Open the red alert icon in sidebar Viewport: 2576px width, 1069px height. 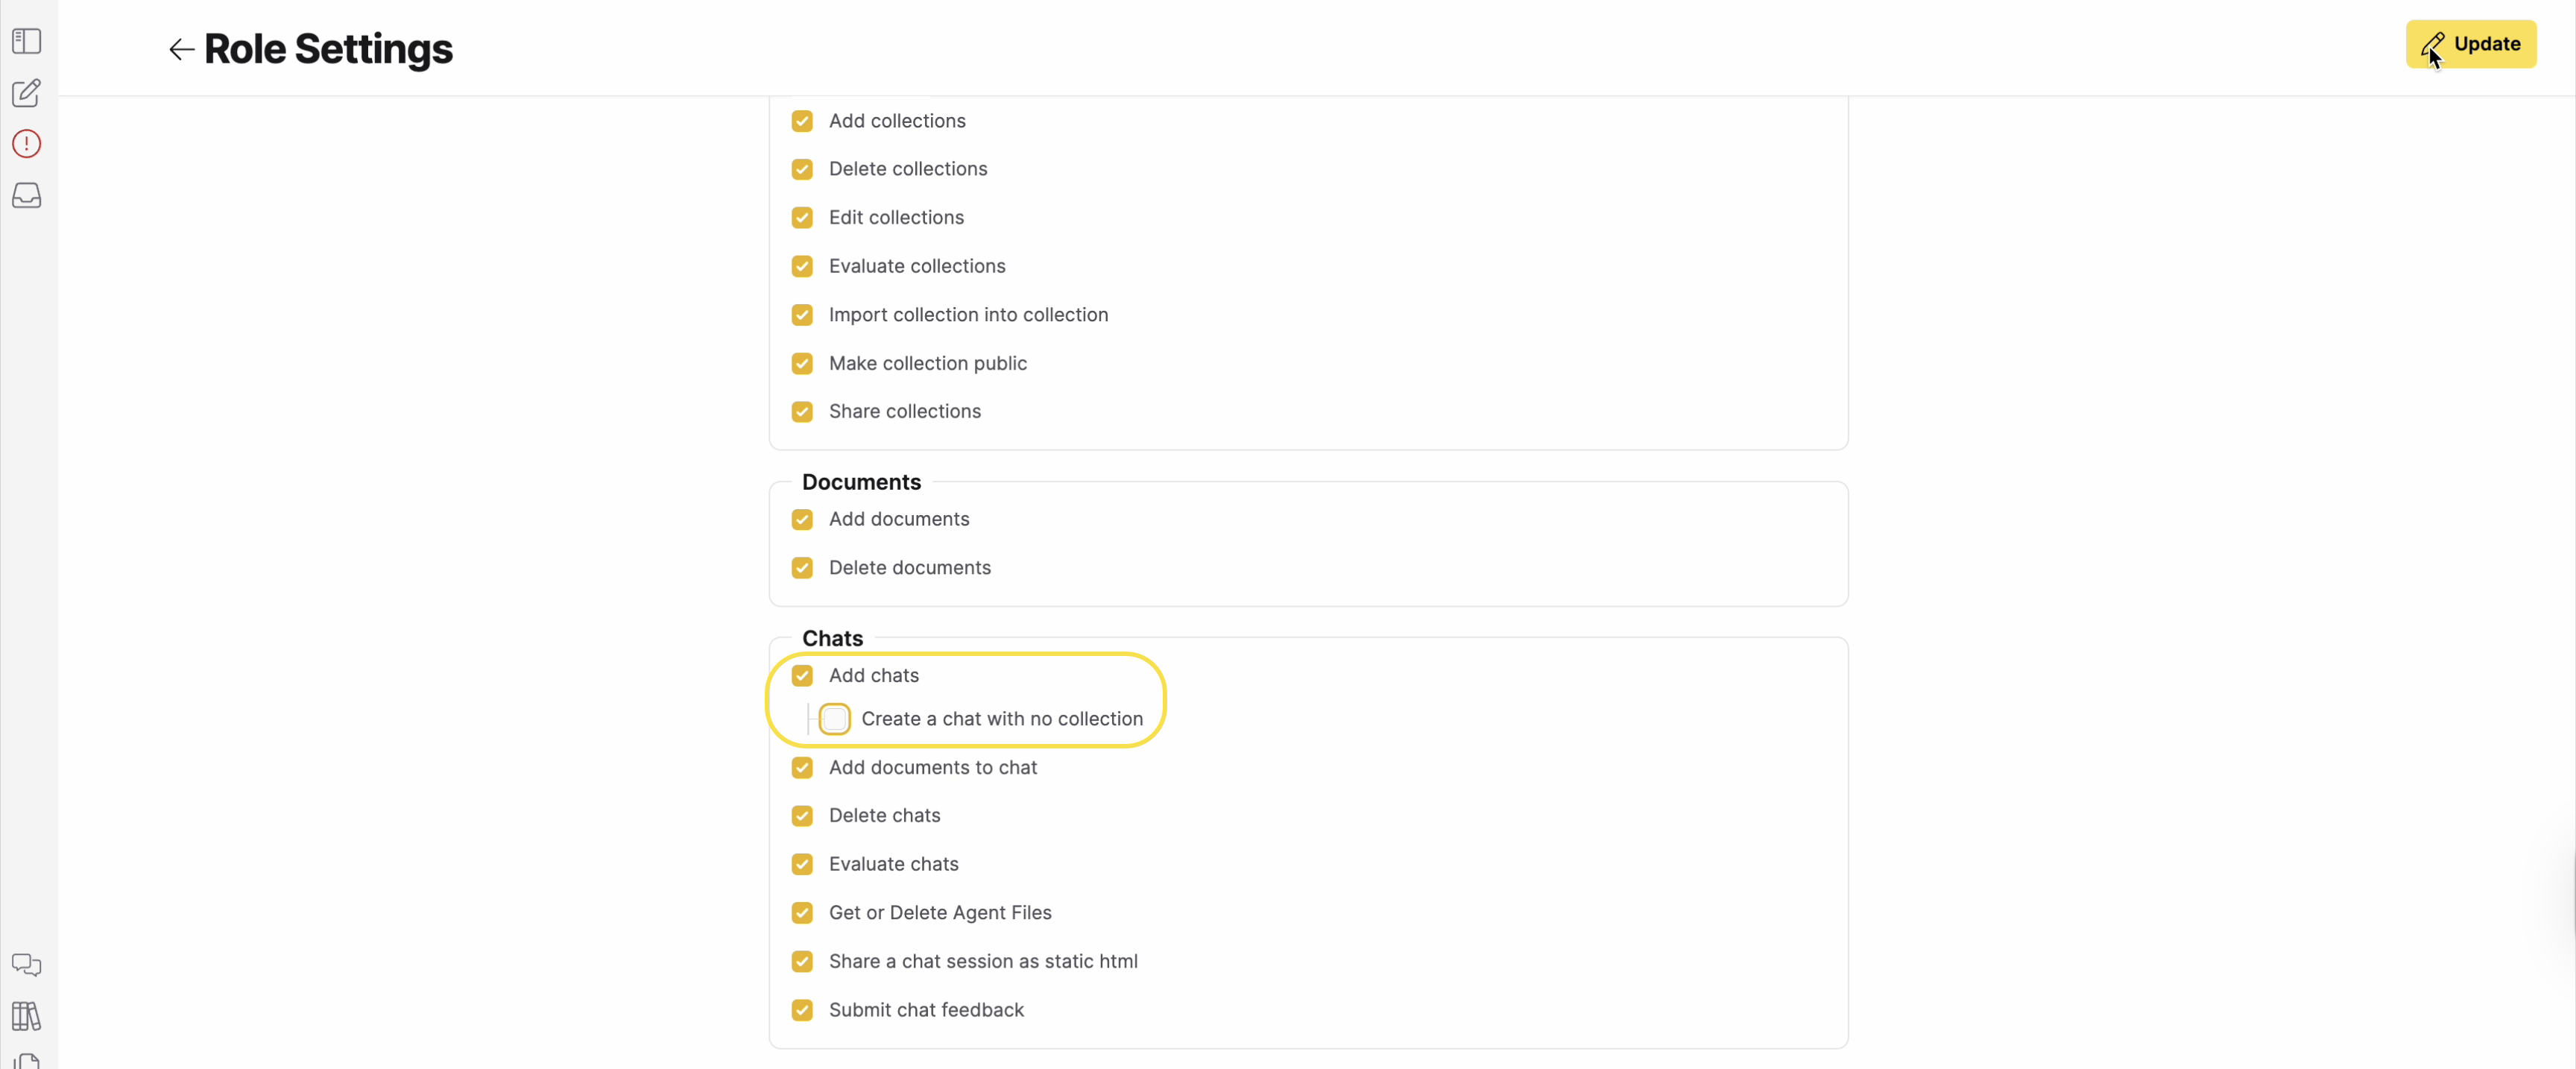point(26,144)
